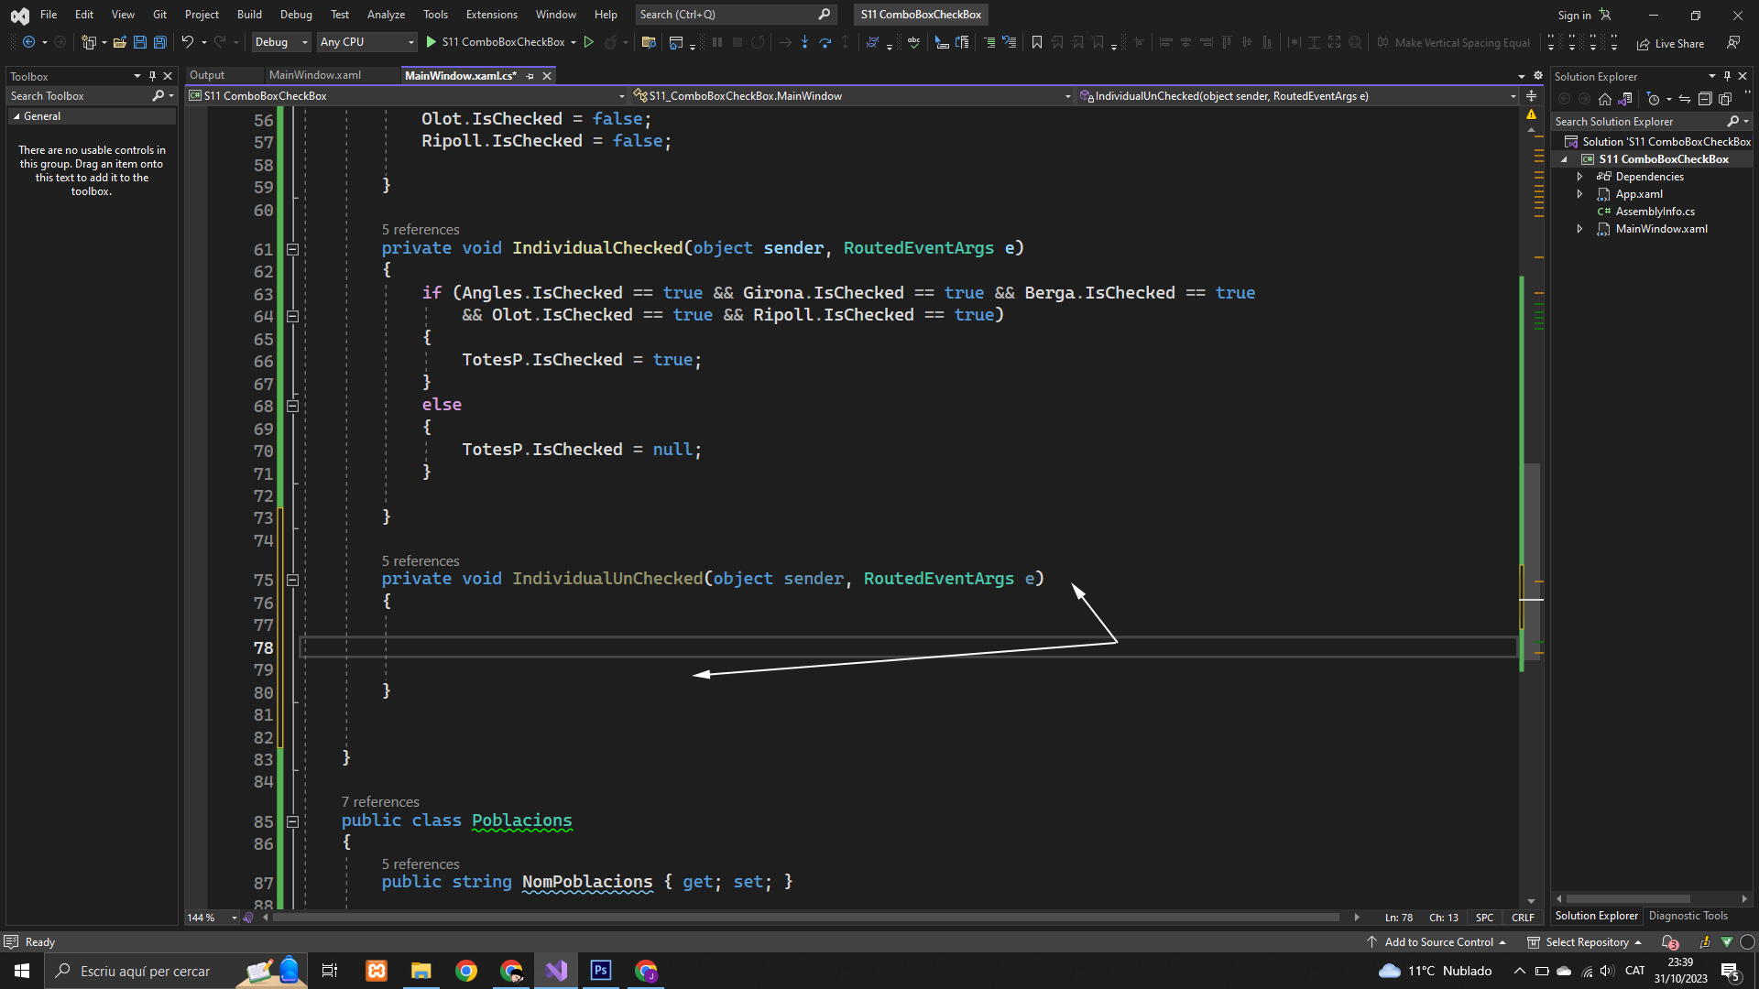Expand the Dependencies tree node
This screenshot has height=989, width=1759.
pos(1579,177)
